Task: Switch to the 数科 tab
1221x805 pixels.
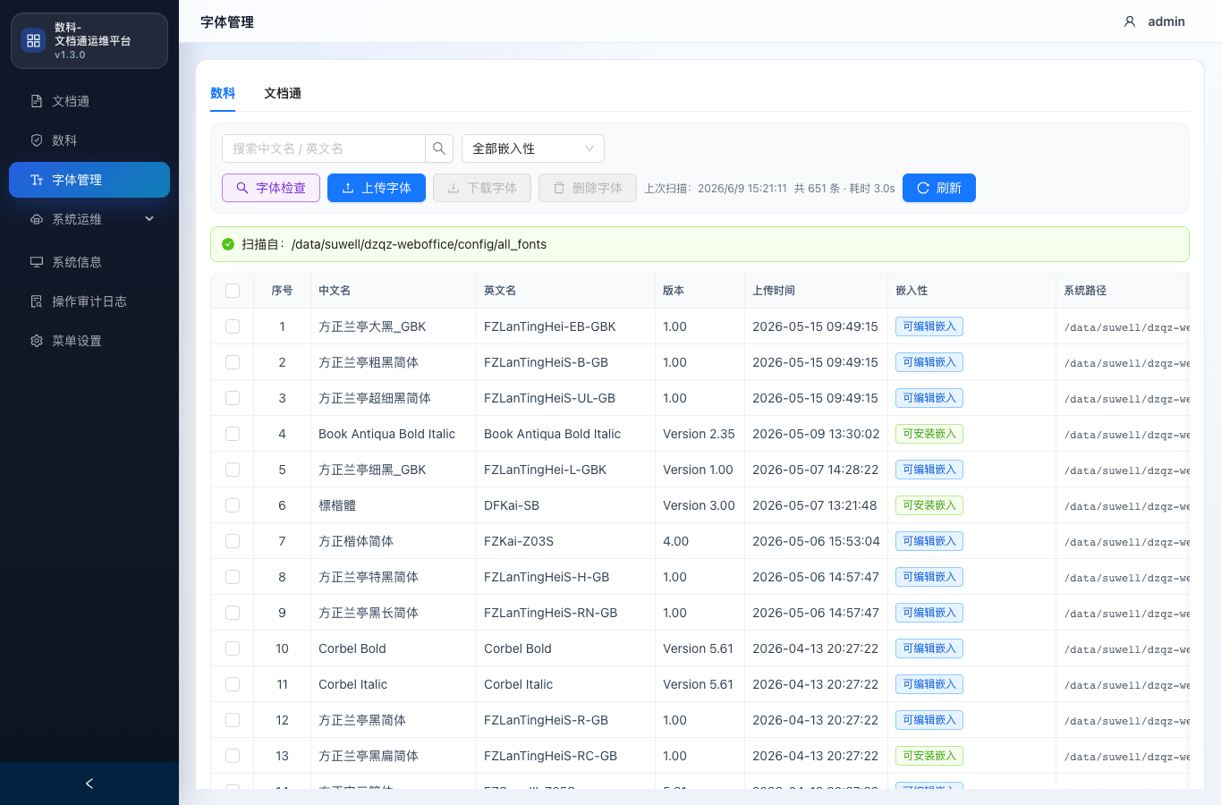Action: [223, 93]
